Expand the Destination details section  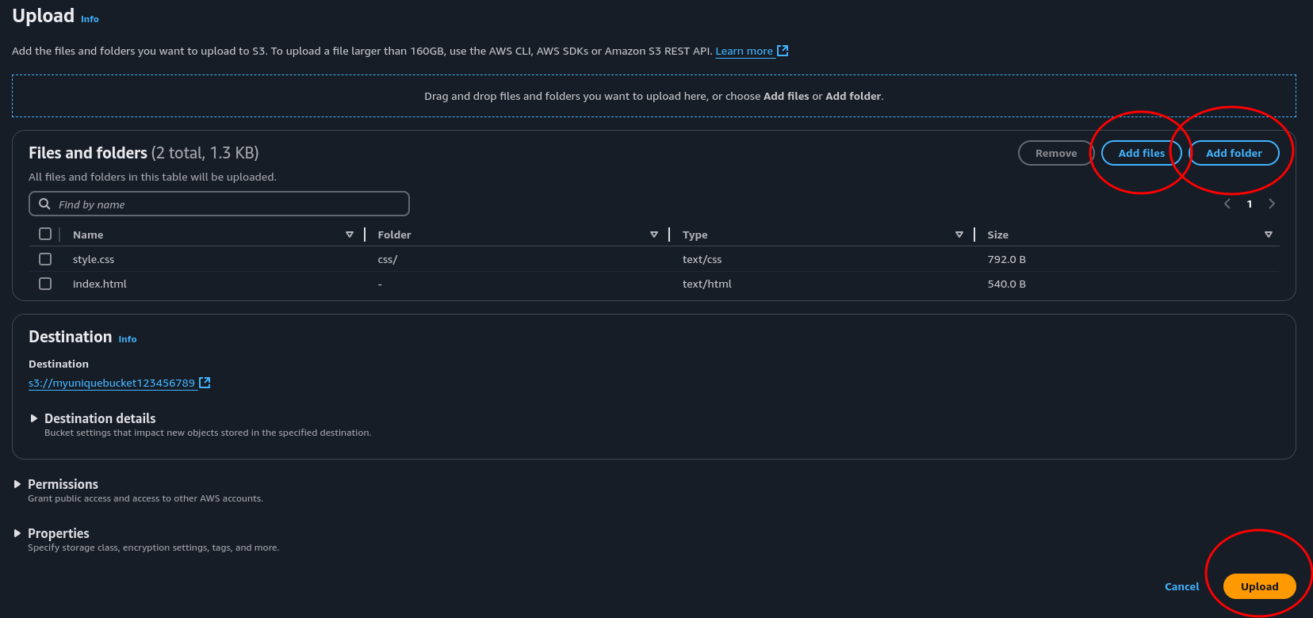[34, 418]
